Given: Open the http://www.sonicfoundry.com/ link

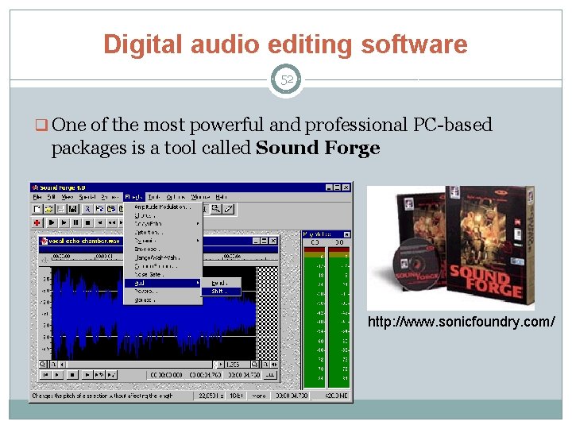Looking at the screenshot, I should tap(461, 322).
